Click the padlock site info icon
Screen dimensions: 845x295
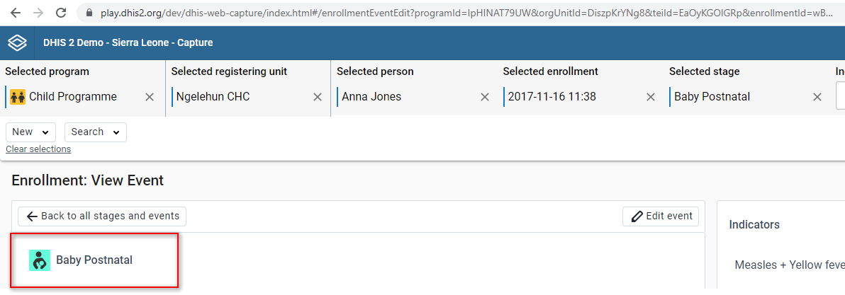coord(89,13)
